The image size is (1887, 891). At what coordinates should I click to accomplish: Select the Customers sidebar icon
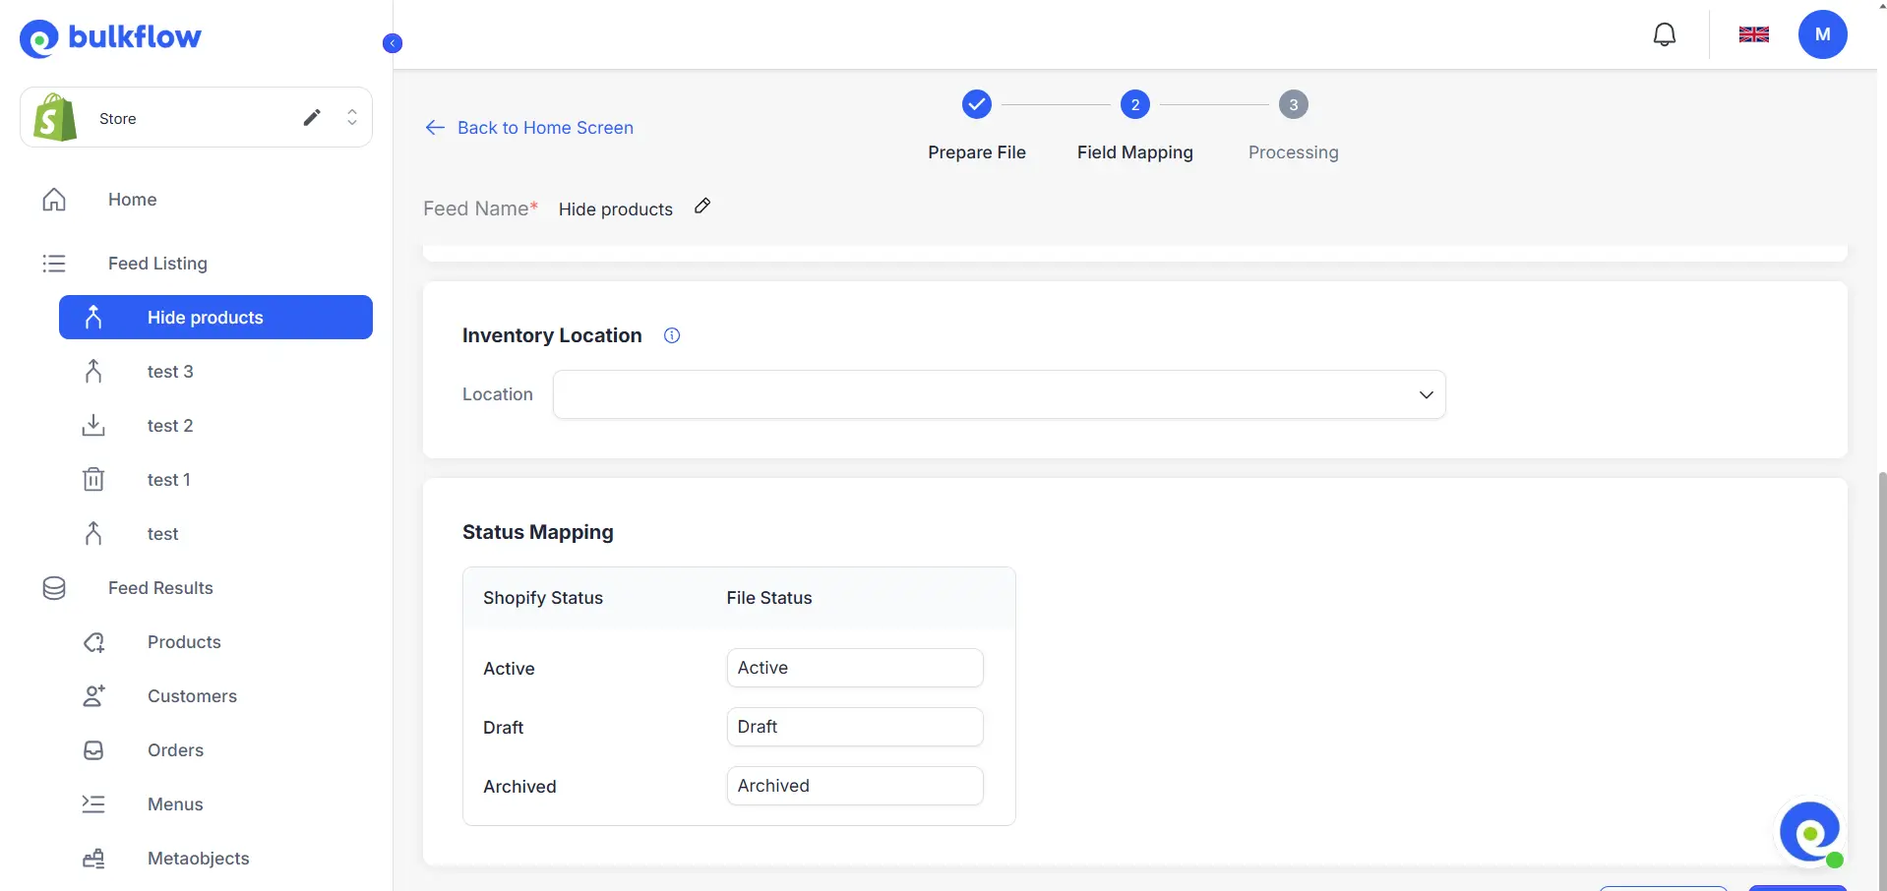[92, 695]
